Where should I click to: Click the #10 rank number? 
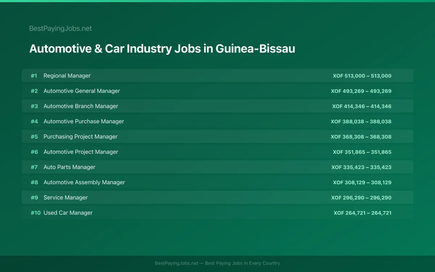36,213
